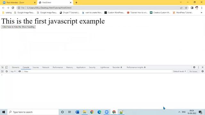Open the first Google Image Resu... bookmark

pos(24,13)
